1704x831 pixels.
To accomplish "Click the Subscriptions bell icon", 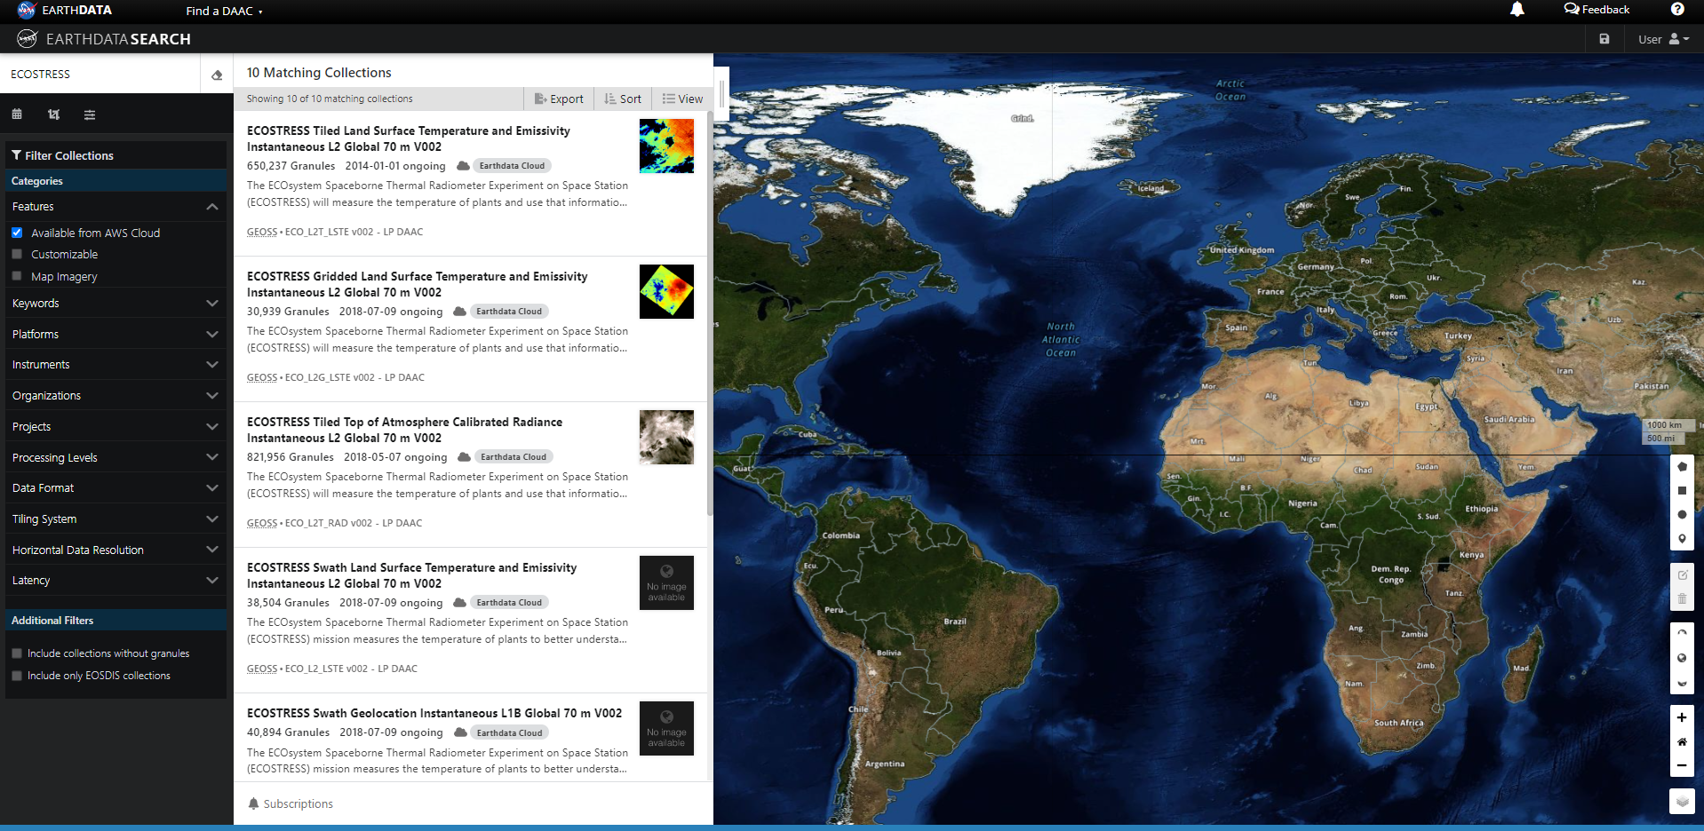I will pyautogui.click(x=253, y=803).
